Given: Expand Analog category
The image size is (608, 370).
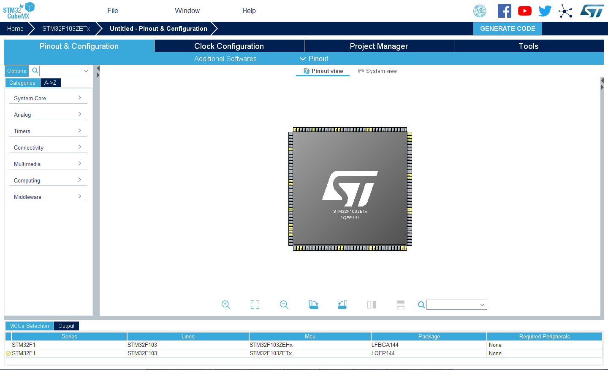Looking at the screenshot, I should click(x=48, y=115).
